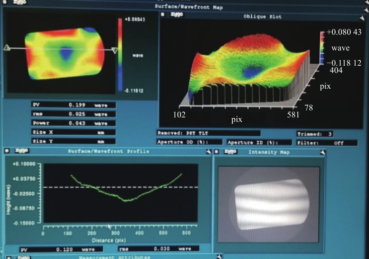The width and height of the screenshot is (369, 259).
Task: Change the Removed: PST TLT selection
Action: tap(208, 133)
